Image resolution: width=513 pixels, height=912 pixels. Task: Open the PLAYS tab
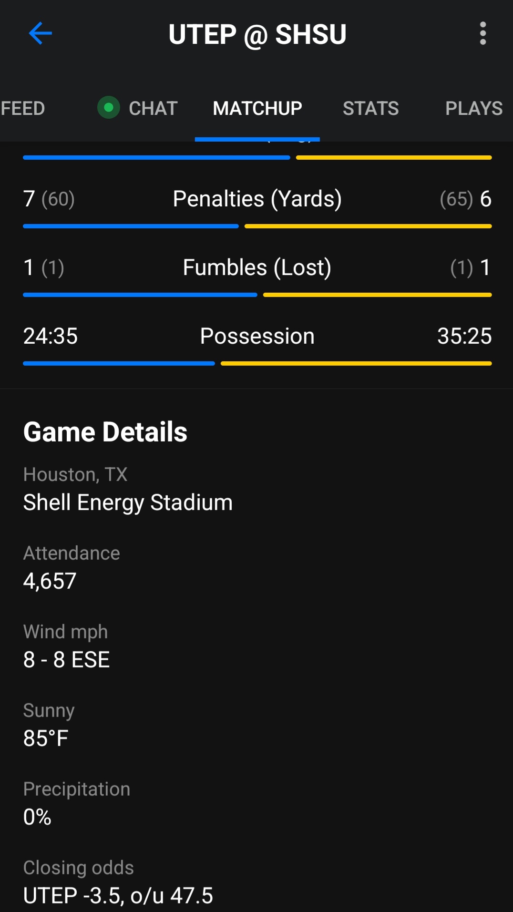(x=473, y=109)
